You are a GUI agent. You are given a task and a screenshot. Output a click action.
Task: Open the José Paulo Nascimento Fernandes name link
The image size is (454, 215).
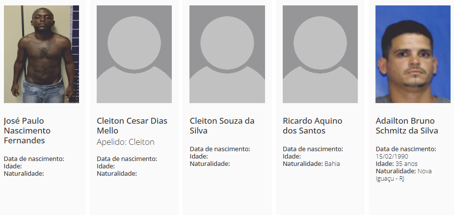27,131
